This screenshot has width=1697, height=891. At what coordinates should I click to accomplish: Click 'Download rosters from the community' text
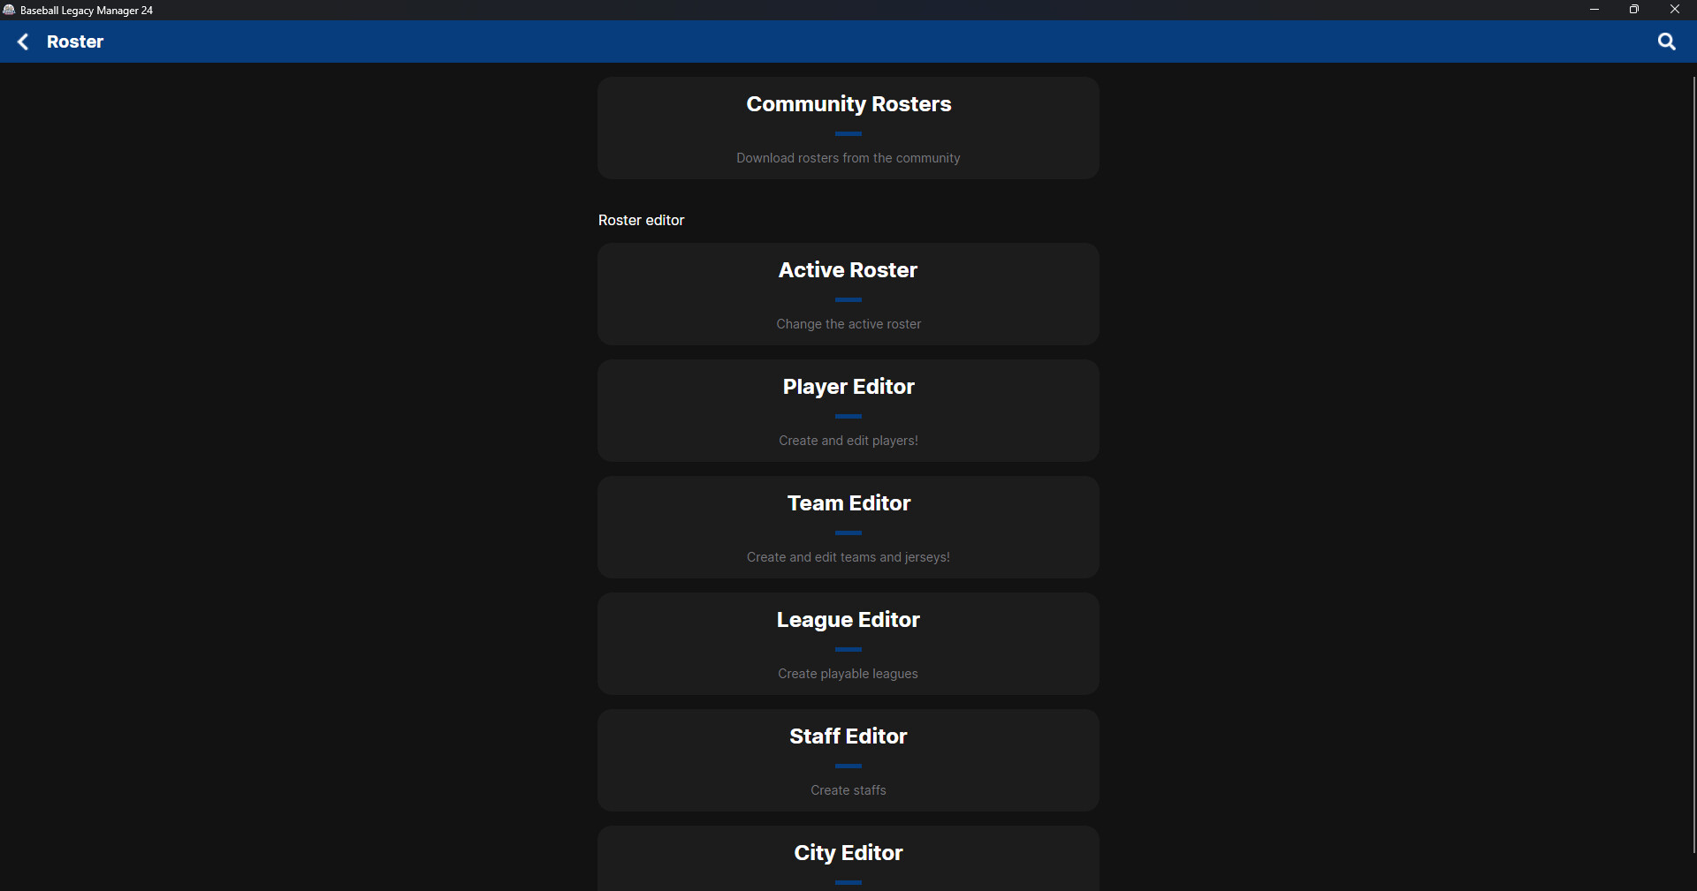[x=848, y=158]
